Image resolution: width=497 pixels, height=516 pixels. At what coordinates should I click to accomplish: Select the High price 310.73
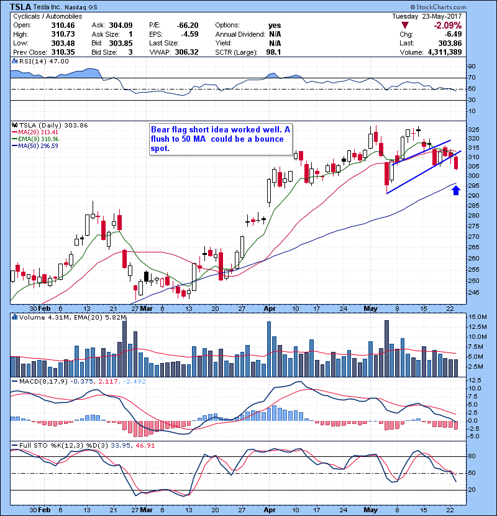63,34
